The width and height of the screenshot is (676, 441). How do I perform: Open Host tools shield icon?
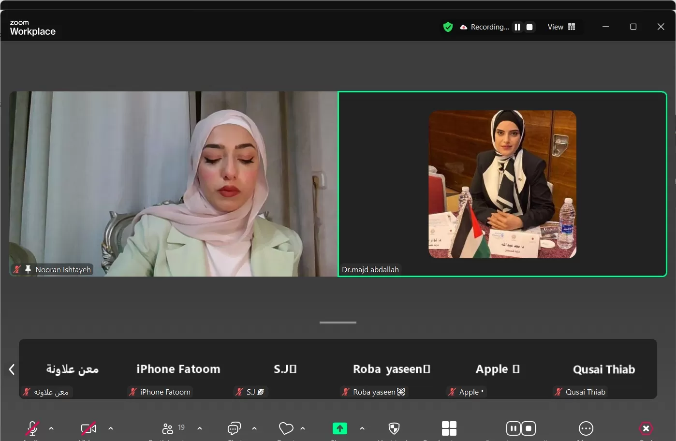pyautogui.click(x=394, y=428)
